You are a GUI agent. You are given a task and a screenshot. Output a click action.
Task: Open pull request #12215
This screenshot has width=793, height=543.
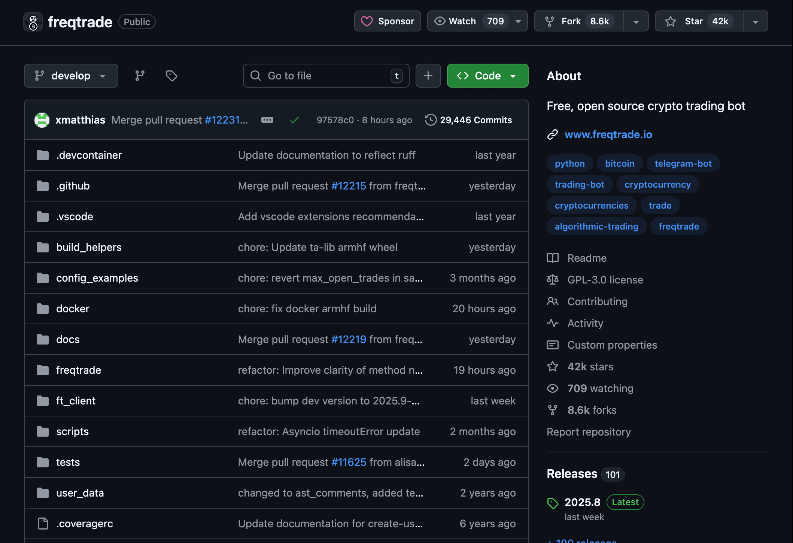tap(349, 186)
